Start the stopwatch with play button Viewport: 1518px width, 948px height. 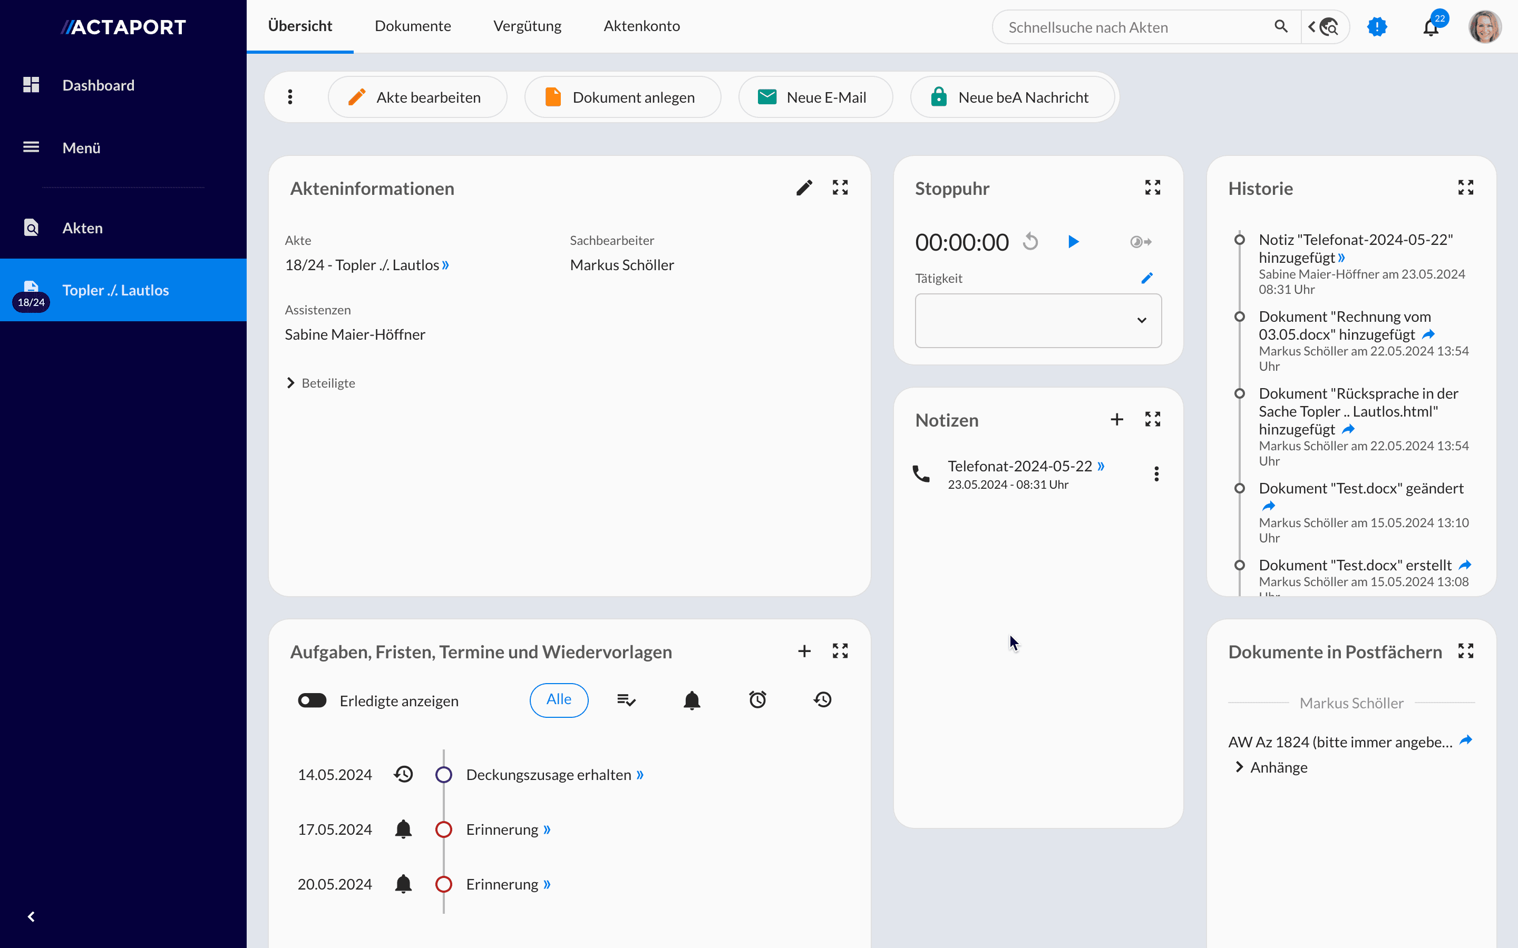[1073, 241]
